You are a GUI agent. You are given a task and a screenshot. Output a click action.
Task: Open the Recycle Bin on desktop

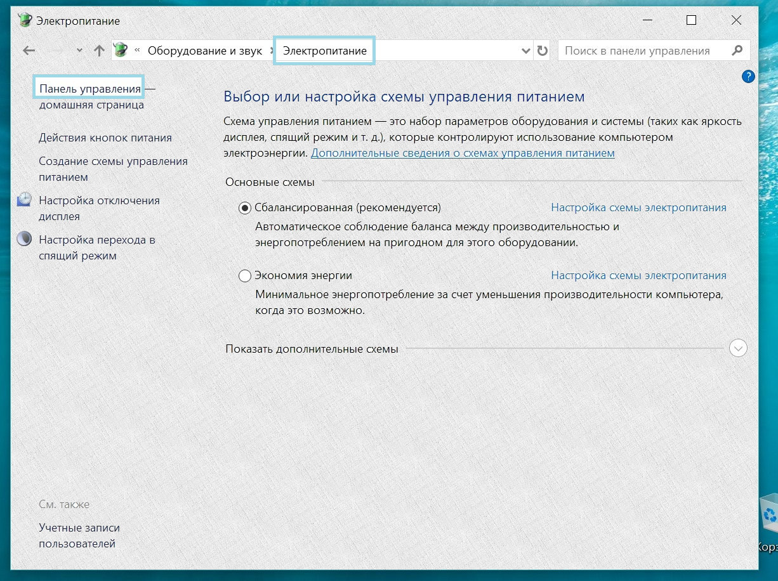coord(768,514)
